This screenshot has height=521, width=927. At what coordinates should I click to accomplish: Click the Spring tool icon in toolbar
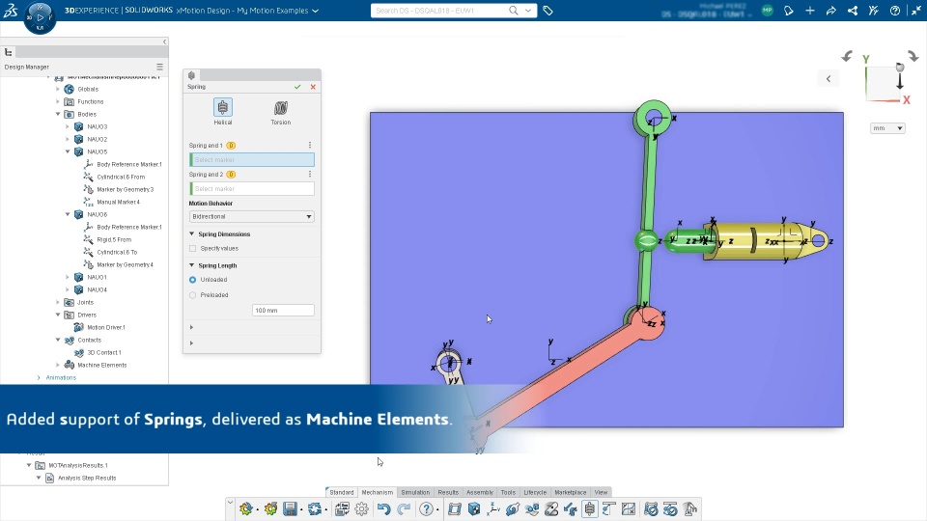tap(590, 508)
